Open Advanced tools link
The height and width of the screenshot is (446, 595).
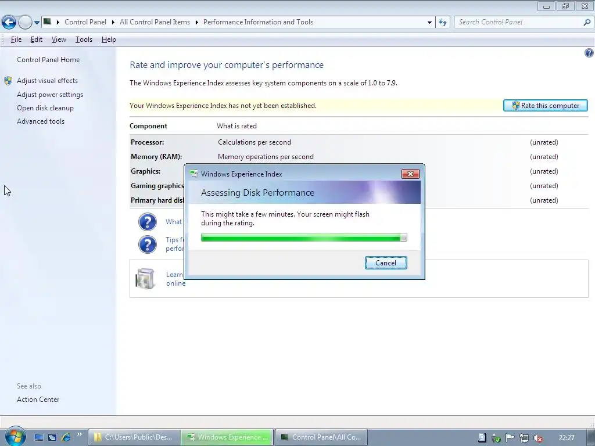pyautogui.click(x=41, y=121)
